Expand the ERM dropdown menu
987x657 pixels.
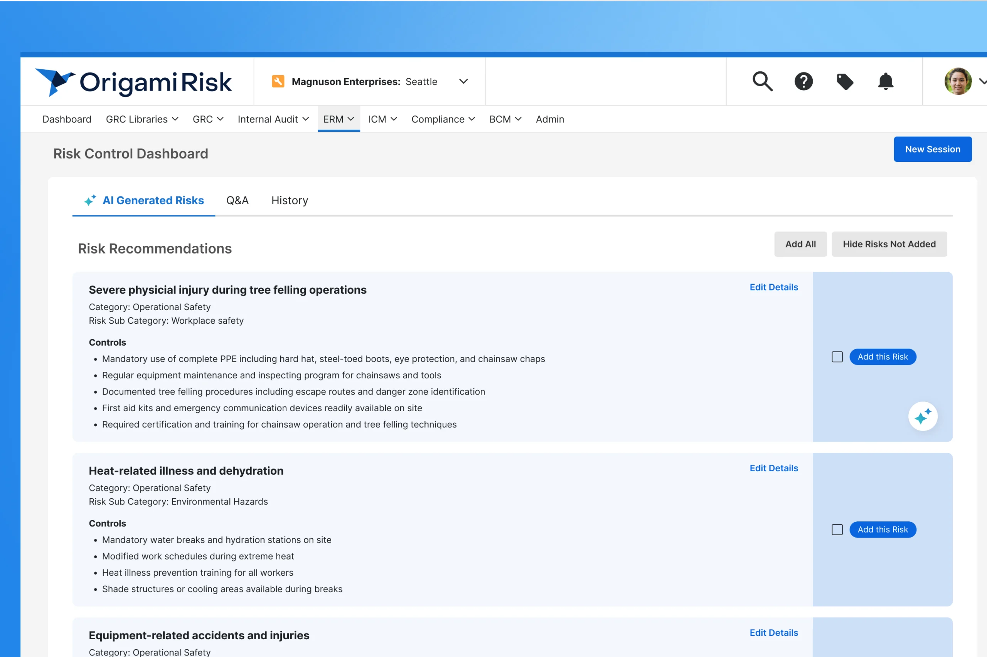(339, 119)
